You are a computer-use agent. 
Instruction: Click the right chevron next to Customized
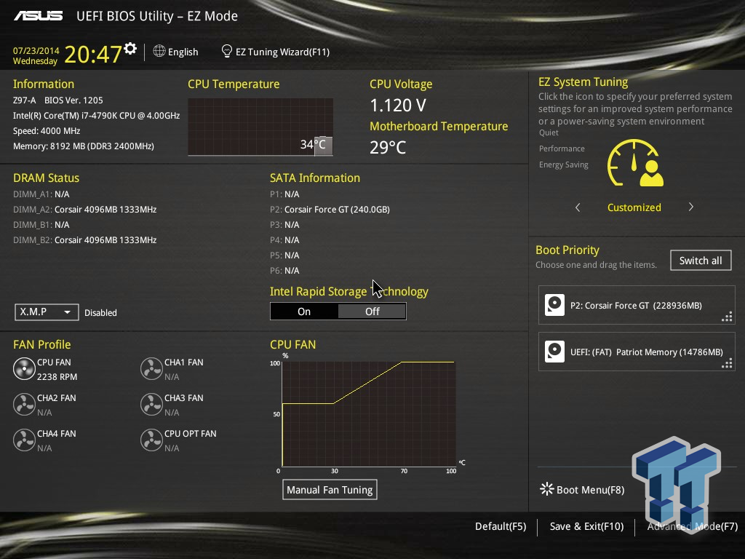point(690,207)
